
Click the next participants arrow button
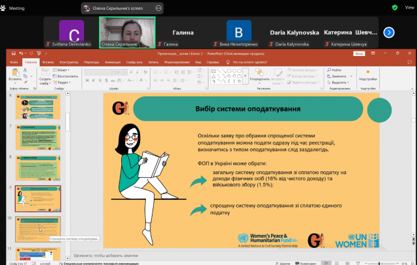389,32
